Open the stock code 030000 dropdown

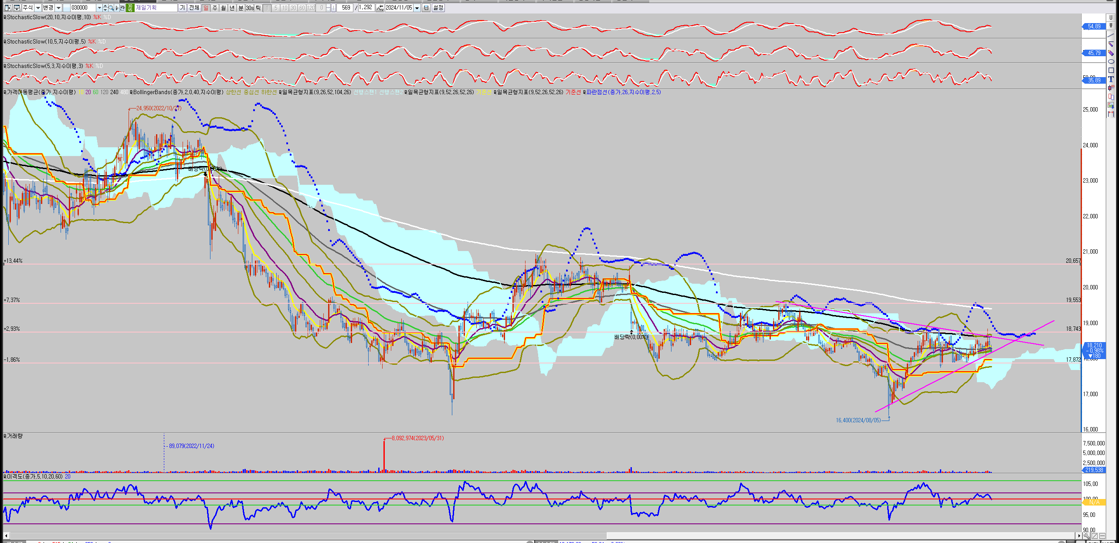pos(99,7)
